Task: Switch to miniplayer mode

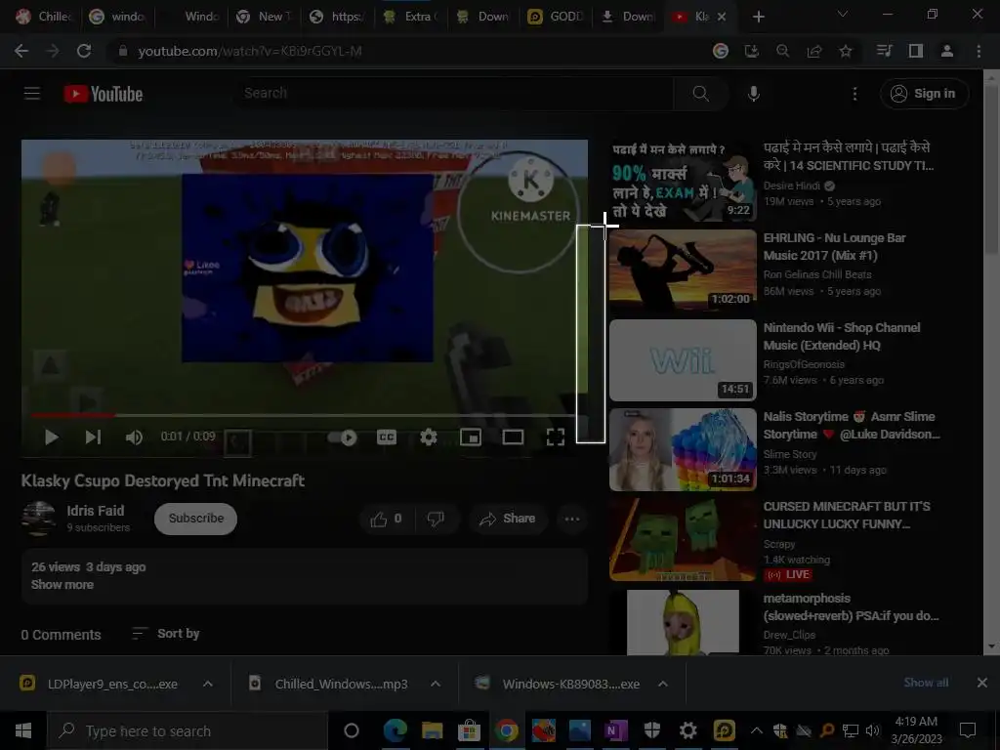Action: pyautogui.click(x=471, y=437)
